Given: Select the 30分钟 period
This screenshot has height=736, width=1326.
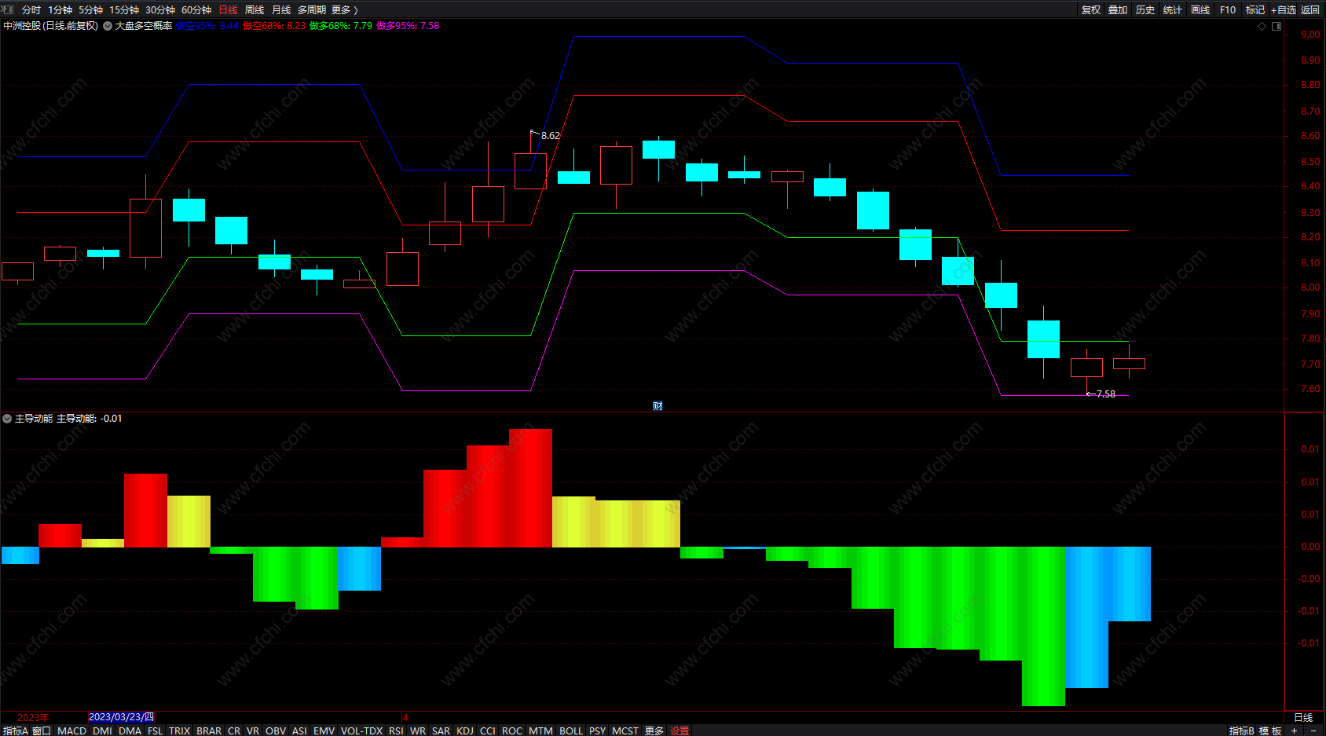Looking at the screenshot, I should 160,10.
